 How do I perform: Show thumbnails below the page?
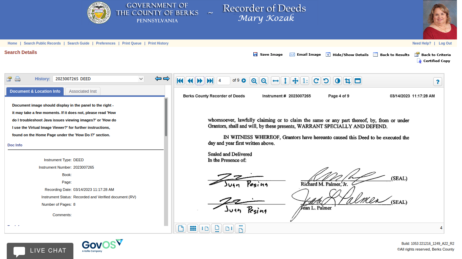pos(216,228)
